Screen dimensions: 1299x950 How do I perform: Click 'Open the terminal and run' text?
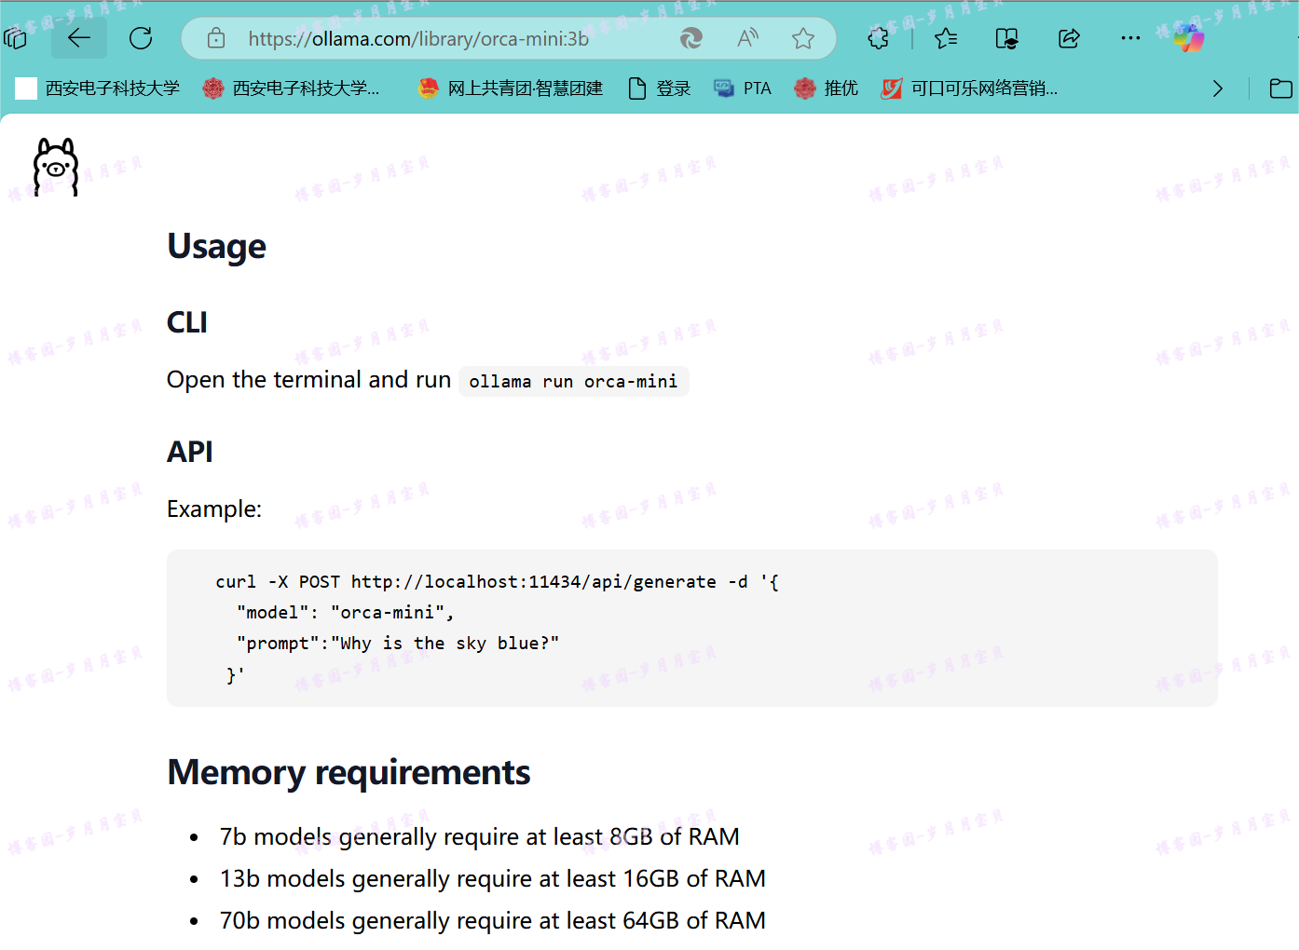(x=309, y=380)
